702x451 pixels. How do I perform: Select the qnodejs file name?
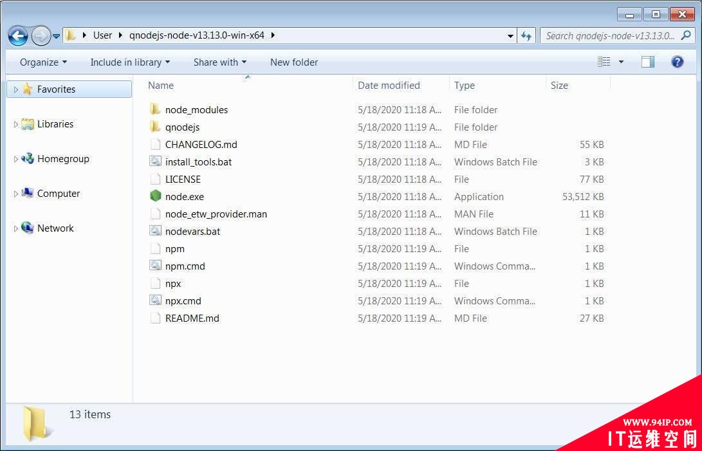182,127
